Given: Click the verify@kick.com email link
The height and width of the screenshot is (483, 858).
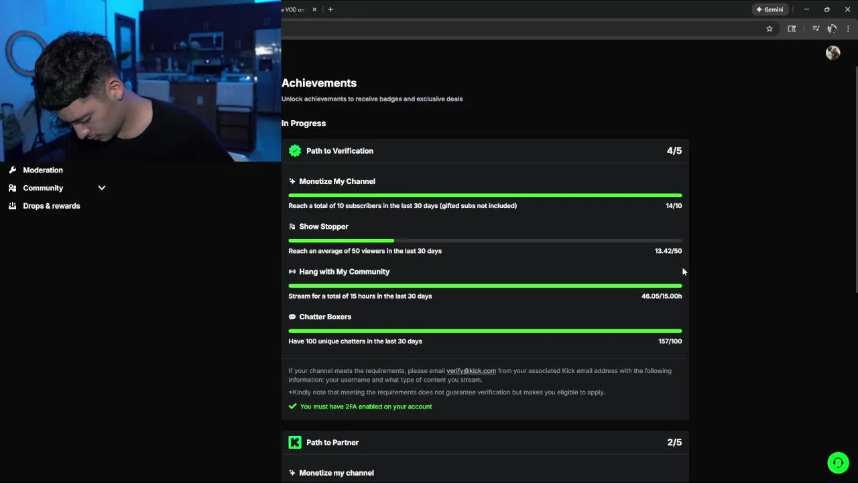Looking at the screenshot, I should (x=471, y=371).
